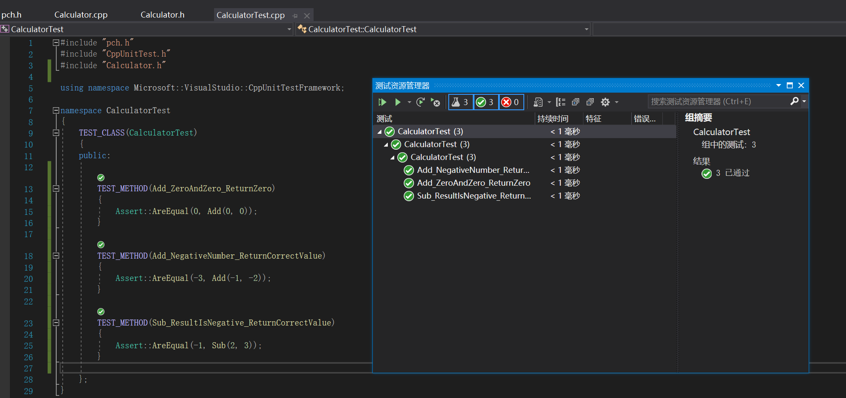
Task: Close the CalculatorTest.cpp tab
Action: click(307, 16)
